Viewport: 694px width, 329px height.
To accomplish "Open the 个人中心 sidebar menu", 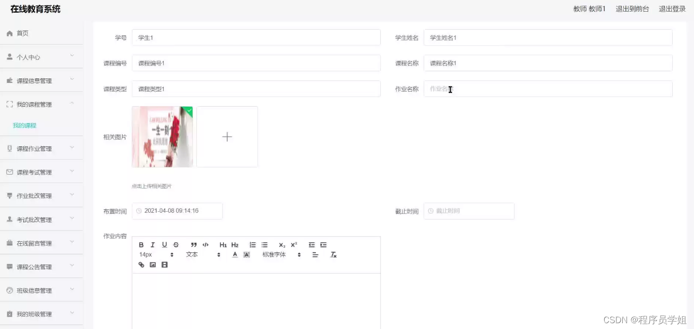I will point(29,56).
